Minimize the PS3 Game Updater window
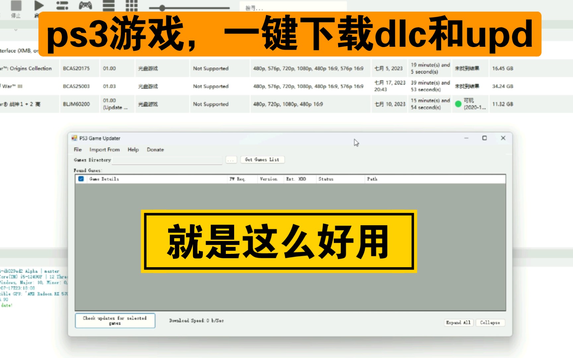This screenshot has width=573, height=358. [x=466, y=138]
